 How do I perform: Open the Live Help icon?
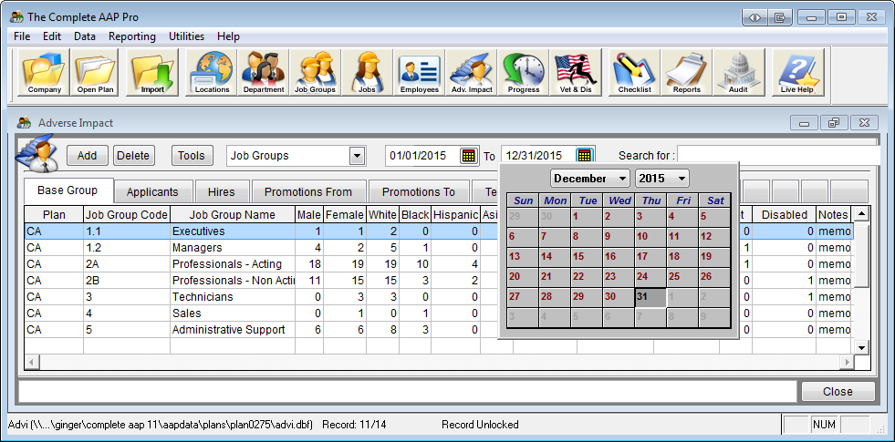coord(798,72)
